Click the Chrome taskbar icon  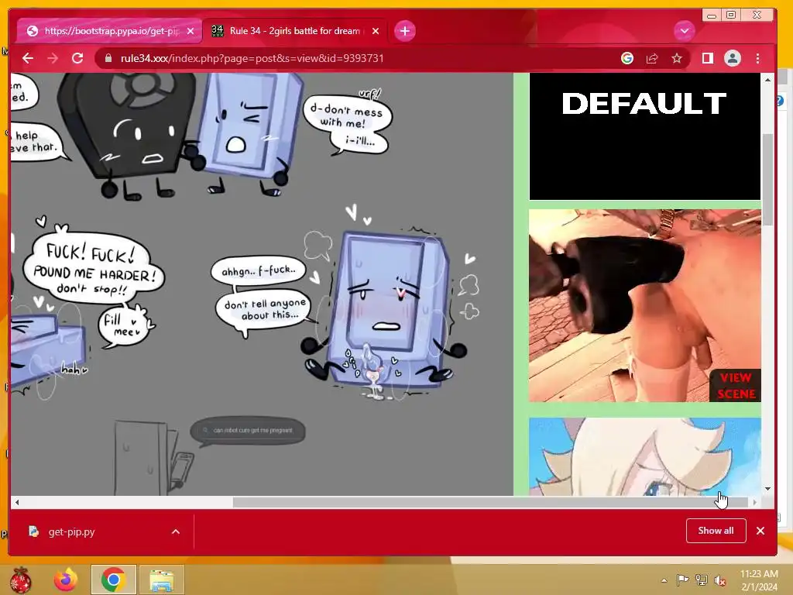pyautogui.click(x=113, y=580)
